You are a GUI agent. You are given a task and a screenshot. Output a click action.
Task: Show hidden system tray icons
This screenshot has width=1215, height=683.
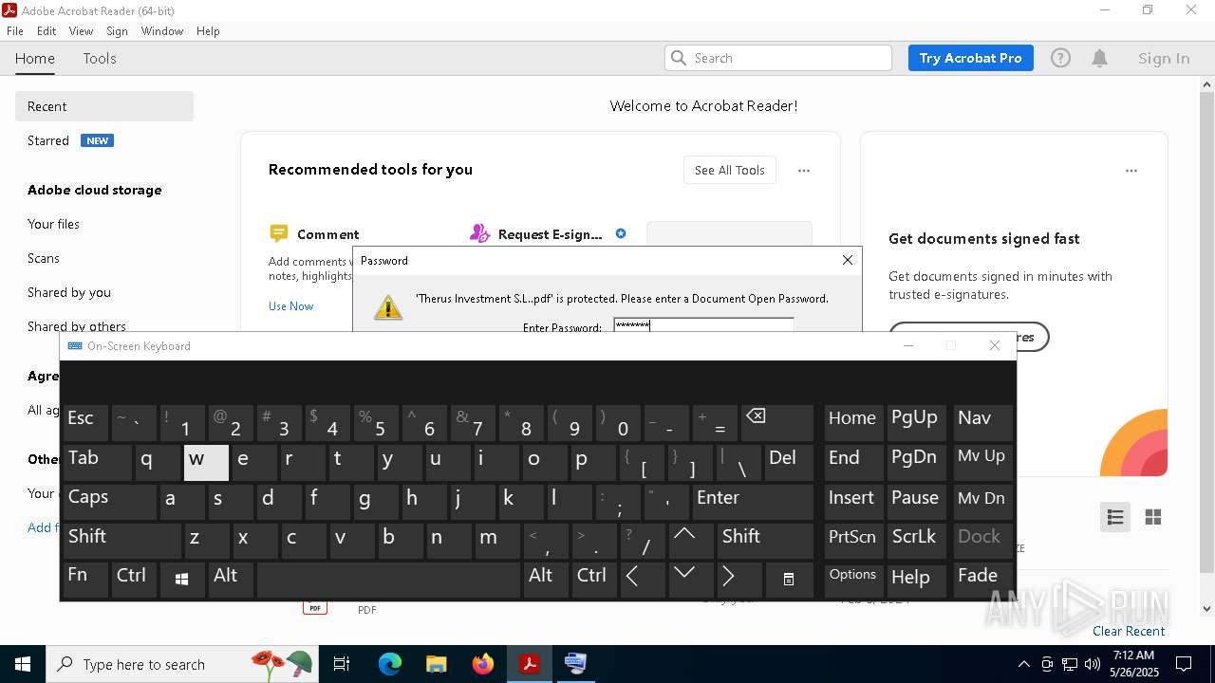1023,664
